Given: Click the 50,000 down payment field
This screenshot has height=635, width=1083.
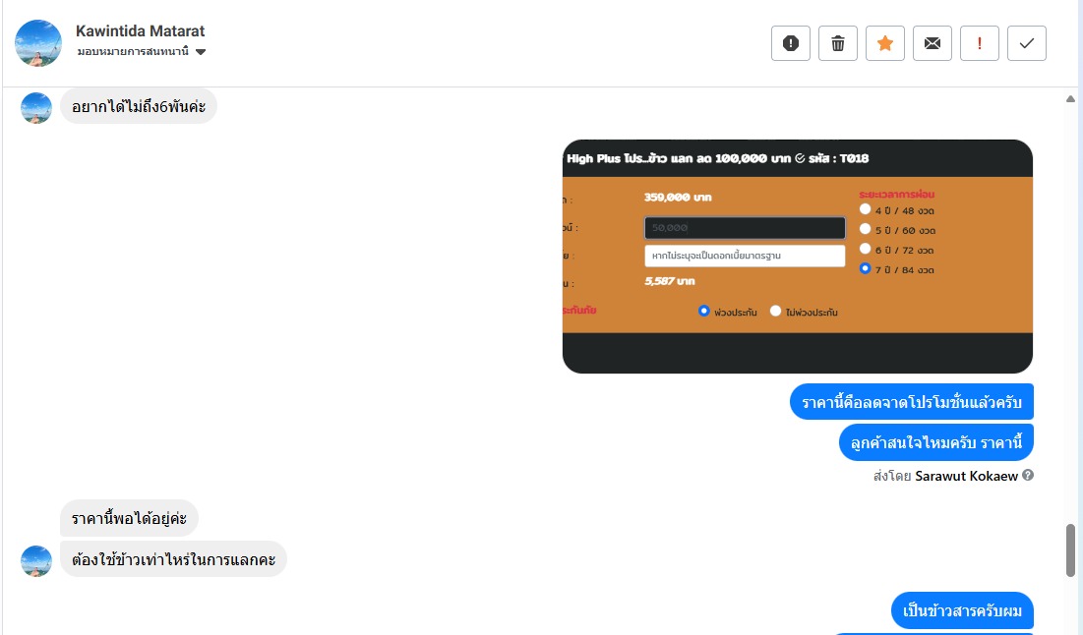Looking at the screenshot, I should pyautogui.click(x=745, y=227).
